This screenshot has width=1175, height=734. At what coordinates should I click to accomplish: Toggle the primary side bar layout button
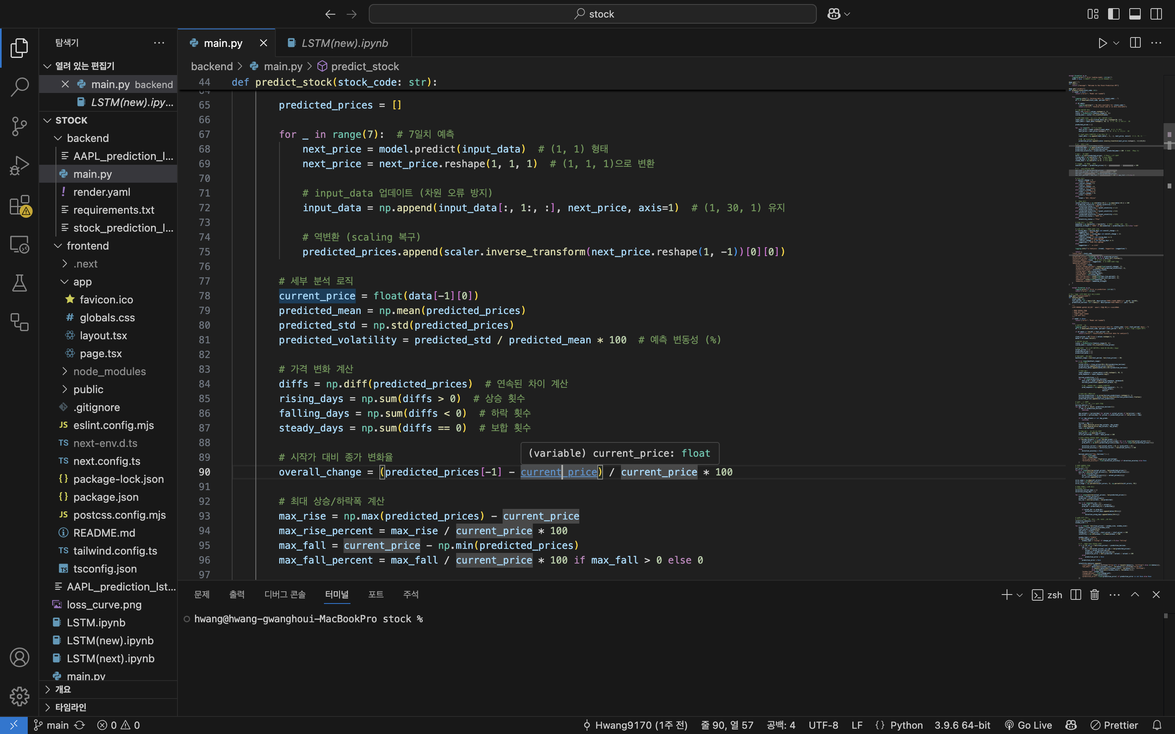click(x=1114, y=14)
